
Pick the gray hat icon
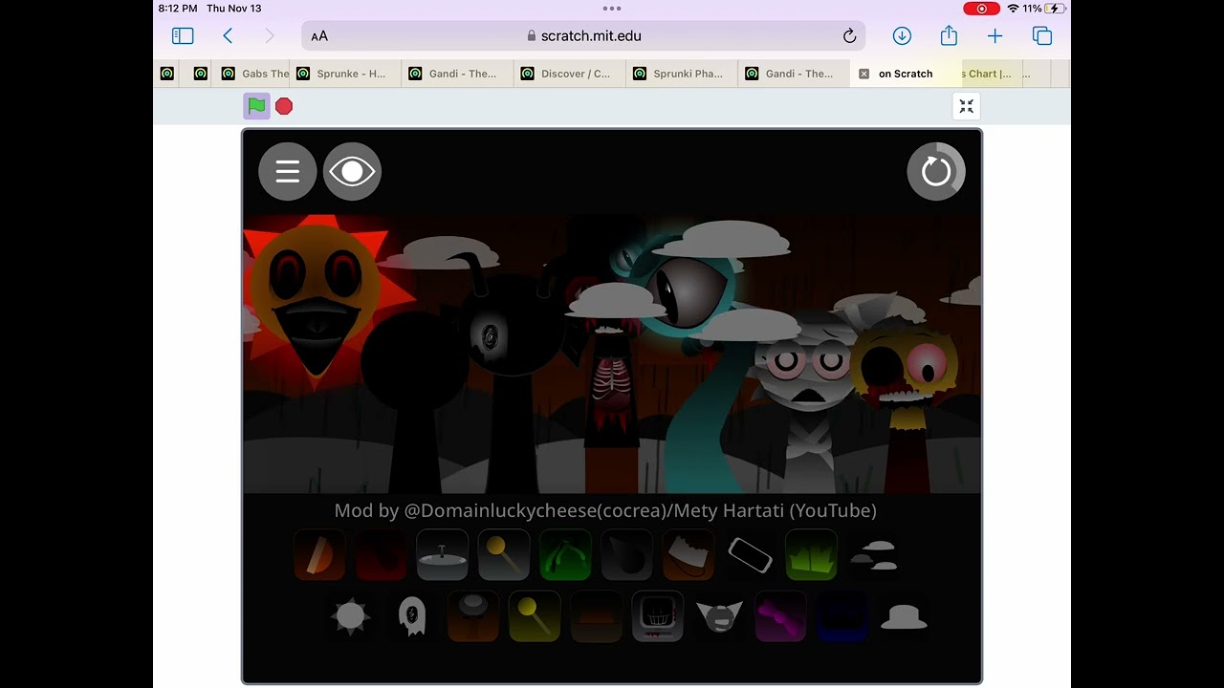coord(904,616)
